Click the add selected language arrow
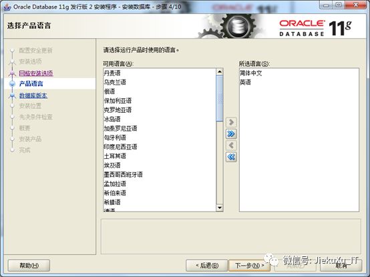 tap(231, 122)
